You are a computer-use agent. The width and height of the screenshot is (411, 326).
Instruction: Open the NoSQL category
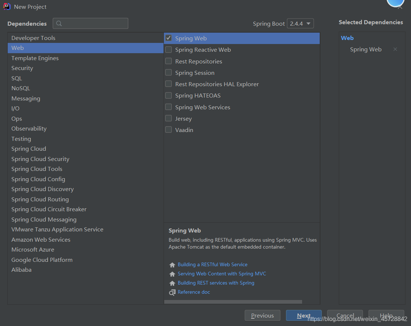[85, 88]
